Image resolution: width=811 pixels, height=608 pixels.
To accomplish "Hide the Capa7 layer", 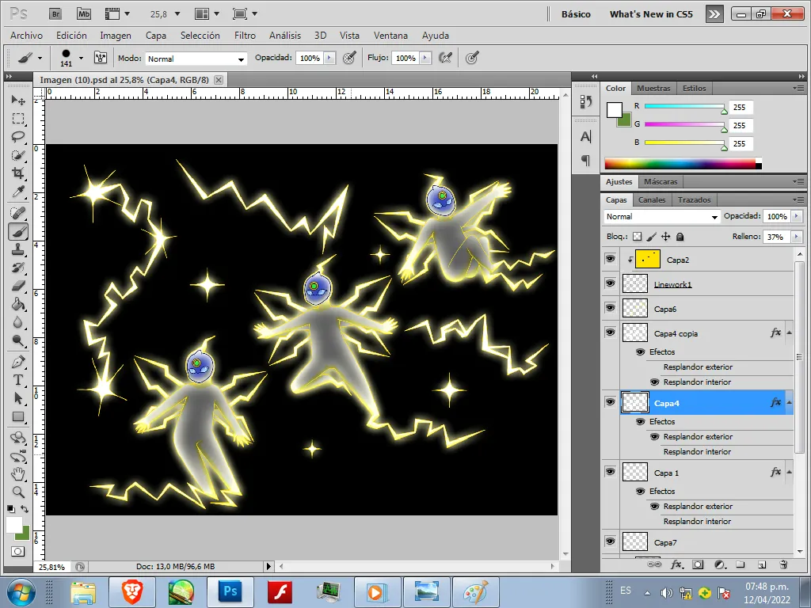I will pos(611,541).
